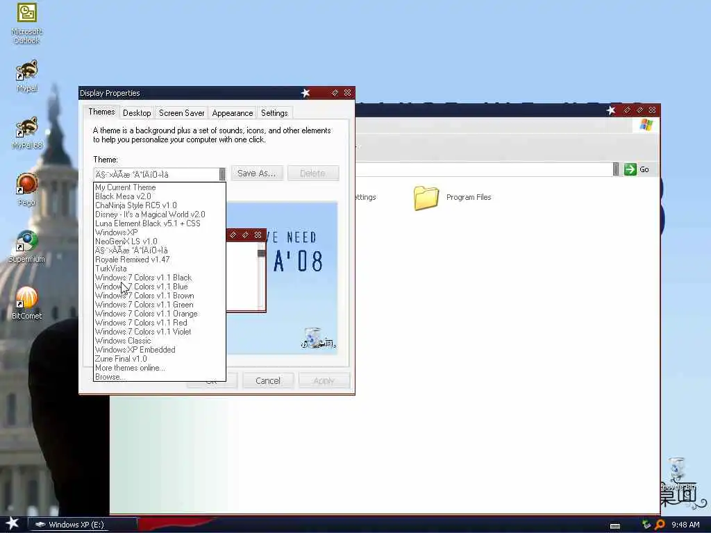The width and height of the screenshot is (711, 533).
Task: Open the Recycle Bin on desktop
Action: click(678, 473)
